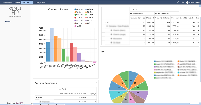Toggle bar chart series 5404.83
Screen dimensions: 201x105
pos(79,15)
